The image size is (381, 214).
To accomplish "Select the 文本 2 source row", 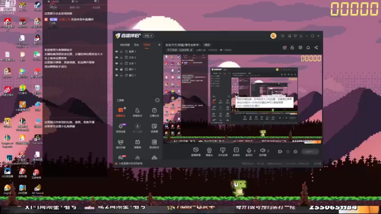I will (138, 58).
